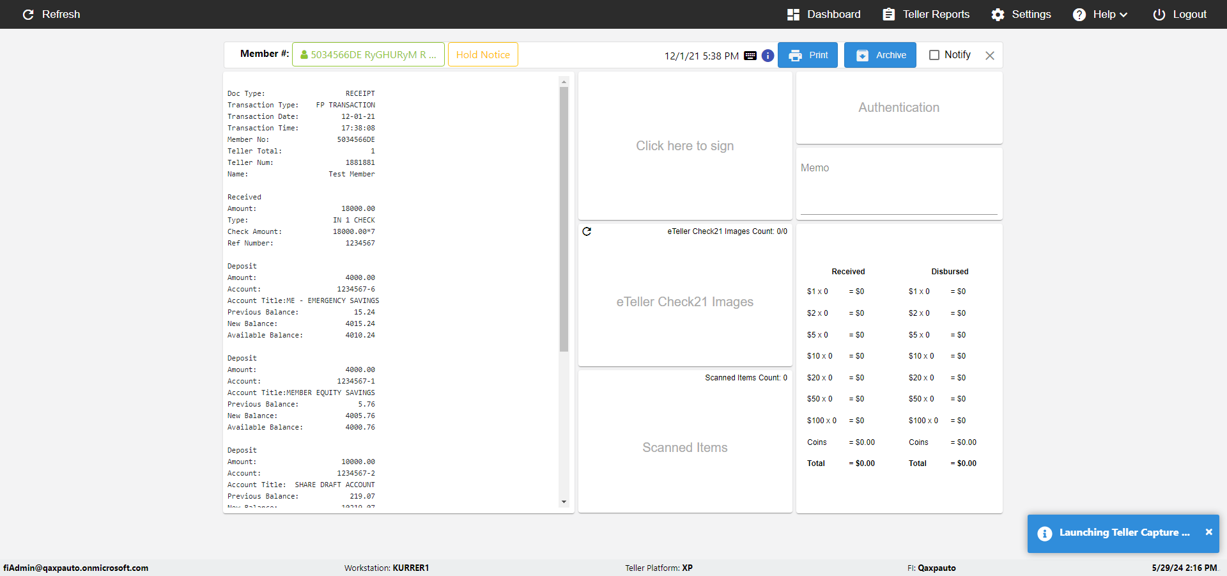Click the keyboard icon beside the timestamp
This screenshot has width=1227, height=576.
[x=750, y=56]
